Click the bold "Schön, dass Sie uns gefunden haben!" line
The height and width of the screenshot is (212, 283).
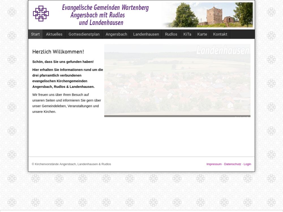[x=63, y=62]
